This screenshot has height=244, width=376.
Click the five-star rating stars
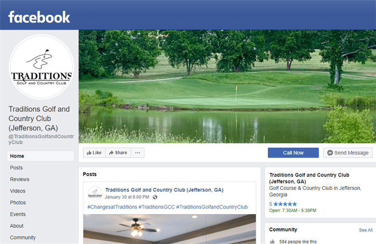pos(285,204)
